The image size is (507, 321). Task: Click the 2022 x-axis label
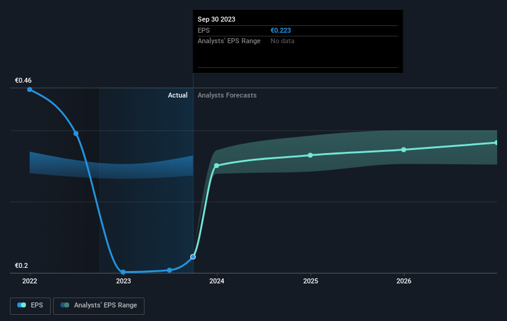click(30, 281)
